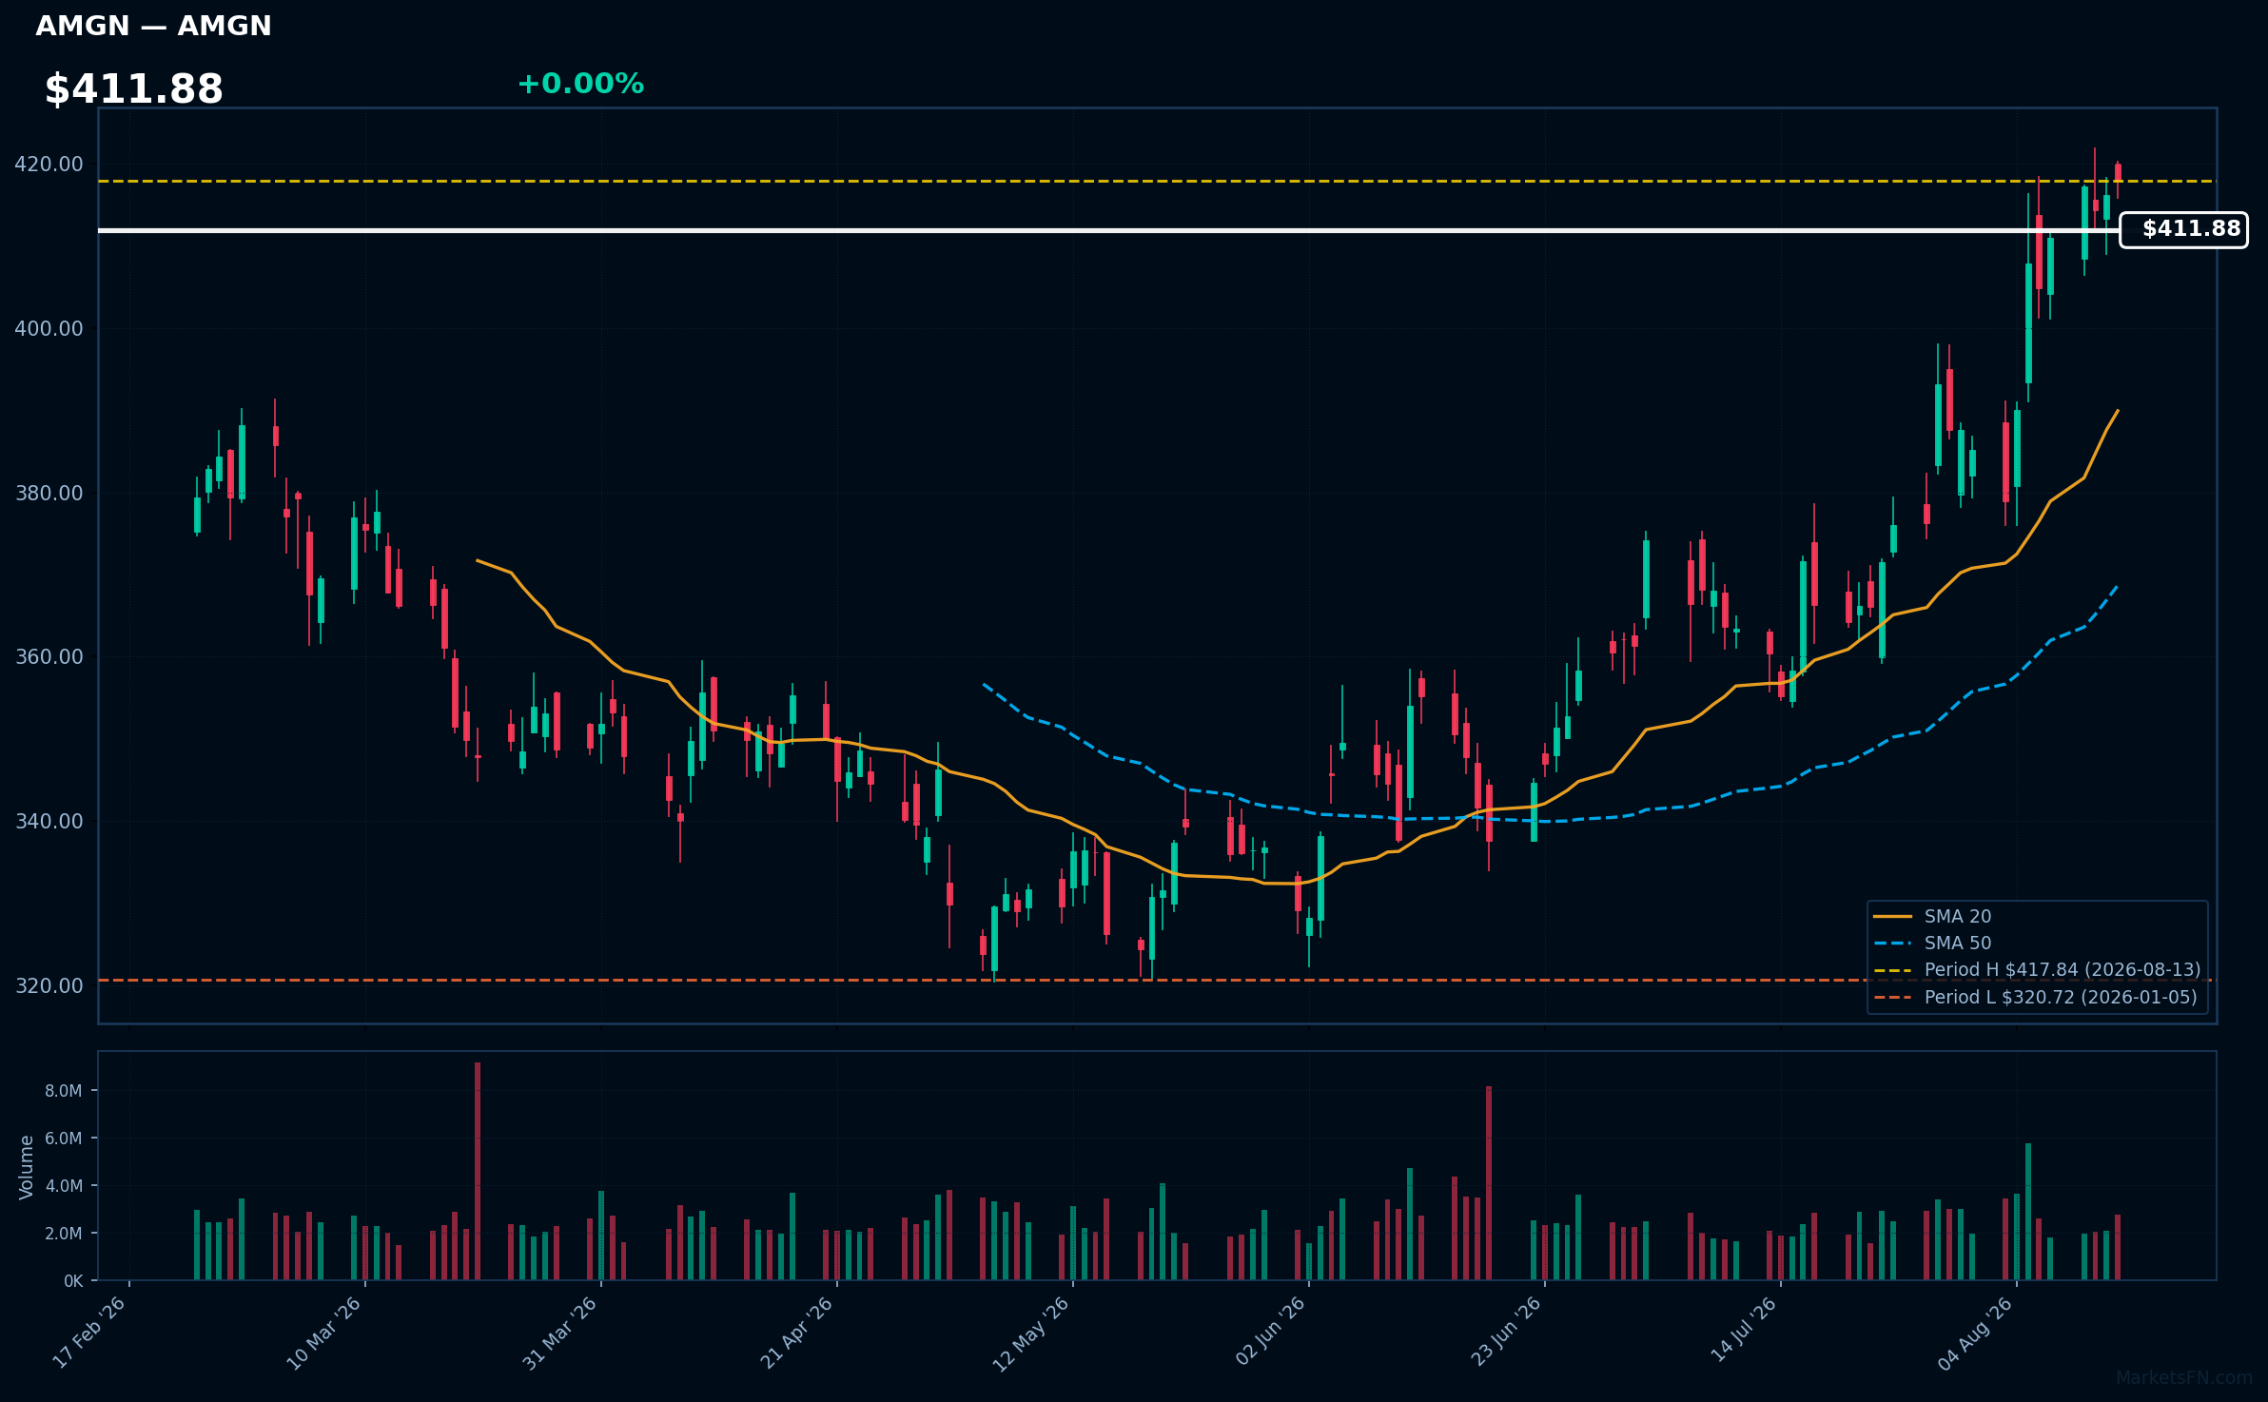Click the AMGN — AMGN chart title
This screenshot has width=2268, height=1402.
[x=153, y=26]
